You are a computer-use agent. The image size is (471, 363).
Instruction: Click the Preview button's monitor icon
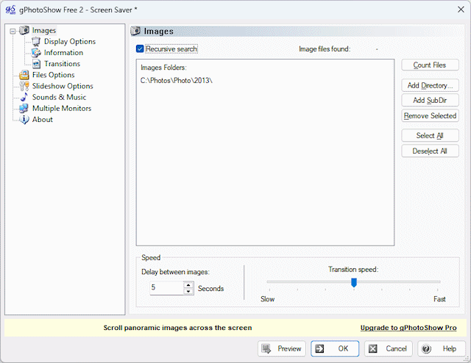tap(266, 348)
